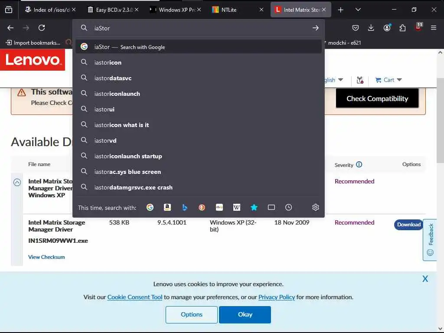Submit the iaStor search with the go arrow
Image resolution: width=444 pixels, height=333 pixels.
click(x=316, y=28)
